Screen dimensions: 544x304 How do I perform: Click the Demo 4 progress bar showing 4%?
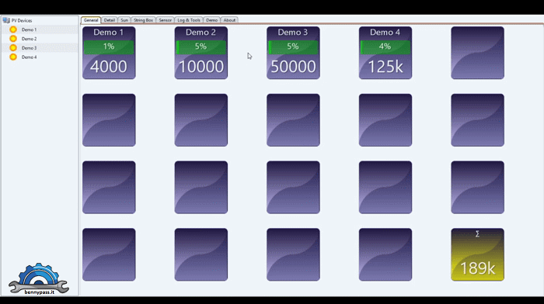(x=385, y=47)
